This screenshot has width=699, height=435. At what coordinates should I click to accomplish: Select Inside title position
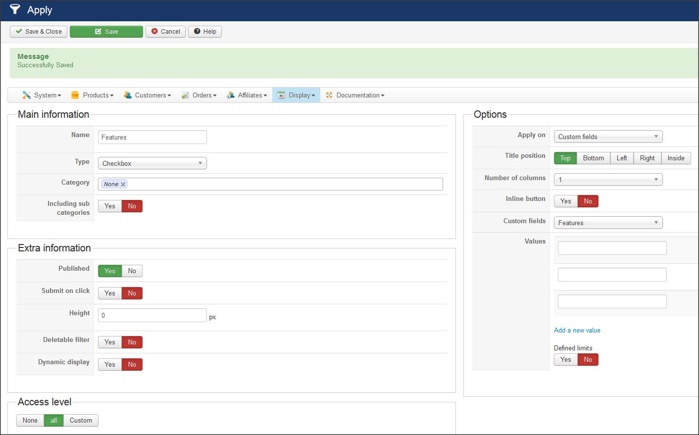point(676,158)
